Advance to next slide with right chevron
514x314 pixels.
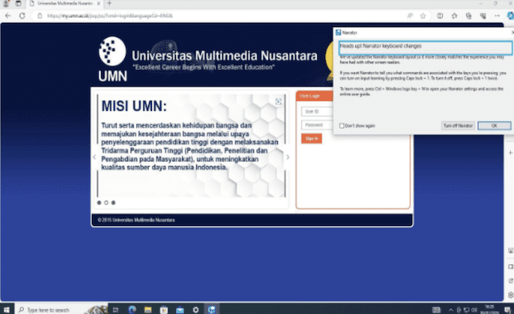coord(288,157)
